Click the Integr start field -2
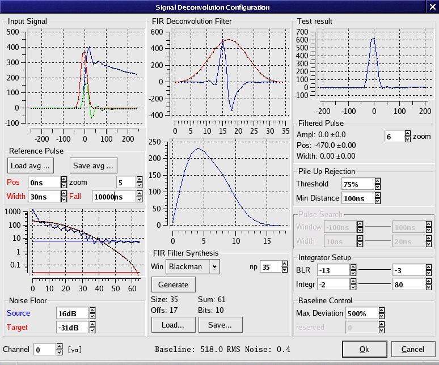 334,284
